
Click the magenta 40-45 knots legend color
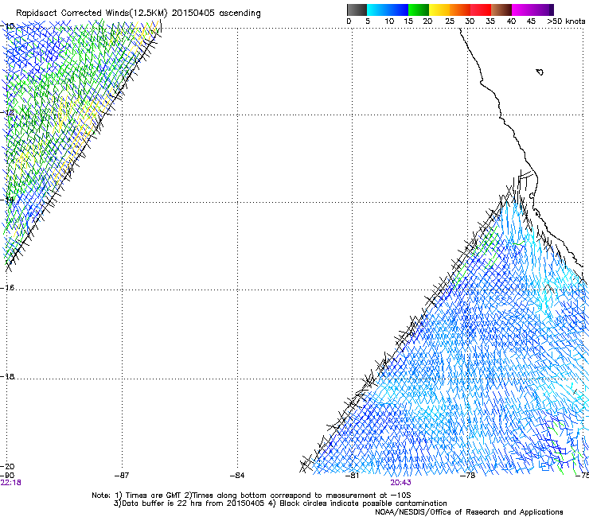coord(522,10)
